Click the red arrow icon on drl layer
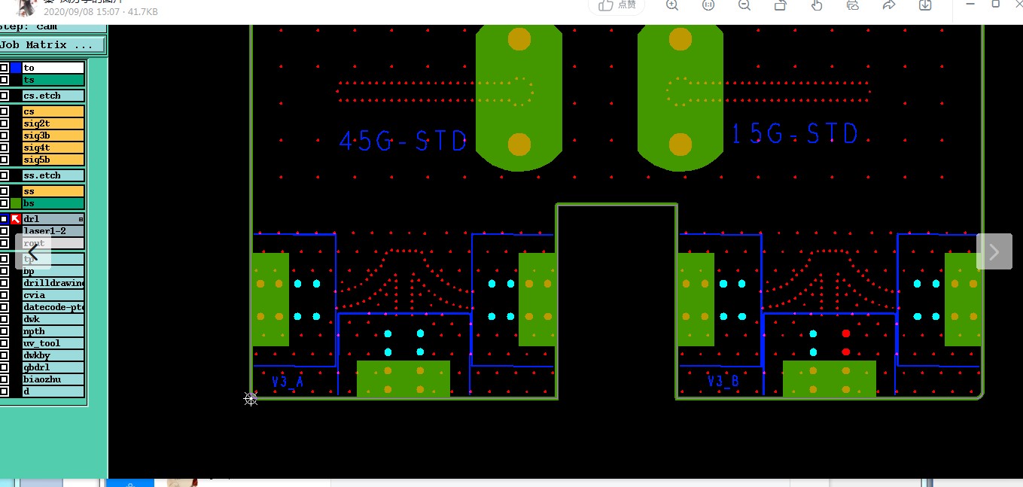The image size is (1023, 487). [16, 219]
